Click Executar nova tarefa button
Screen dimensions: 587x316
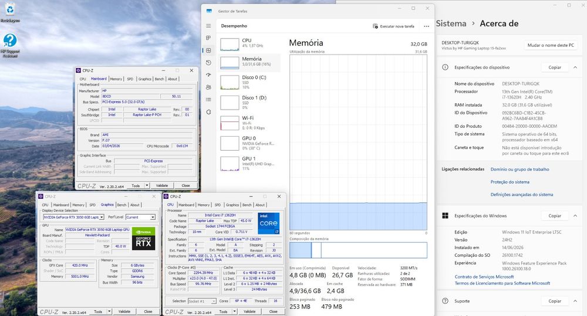(x=393, y=26)
